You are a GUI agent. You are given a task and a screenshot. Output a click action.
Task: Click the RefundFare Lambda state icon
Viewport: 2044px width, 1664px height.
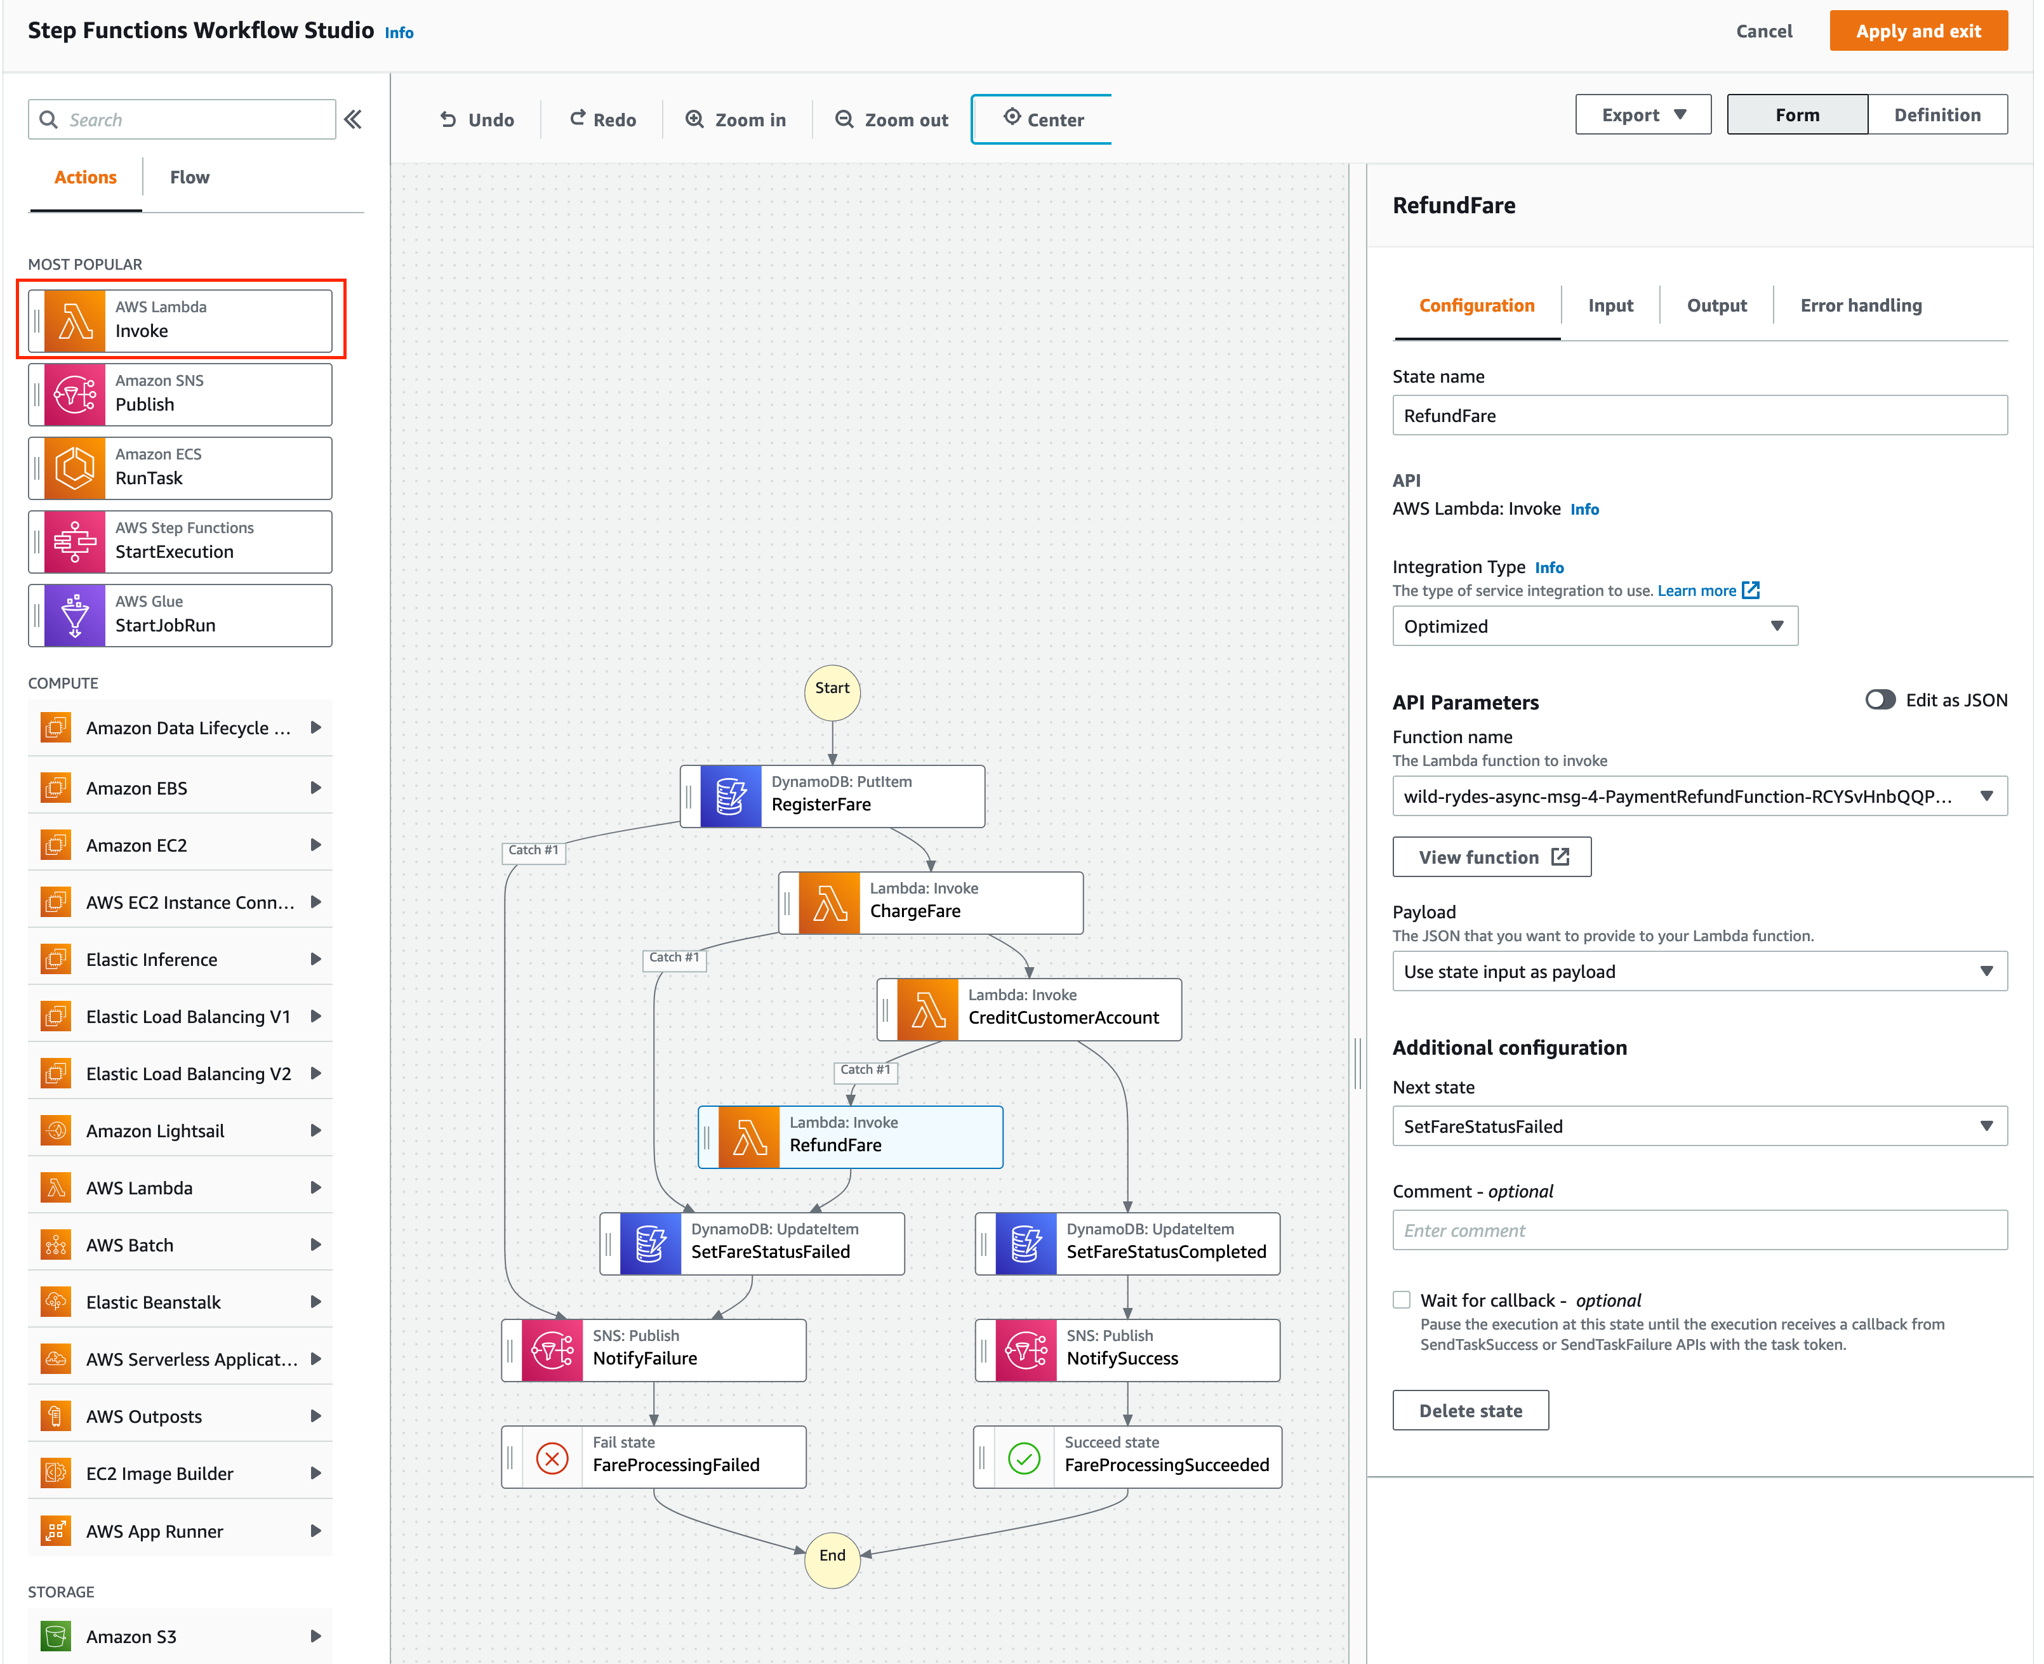749,1137
